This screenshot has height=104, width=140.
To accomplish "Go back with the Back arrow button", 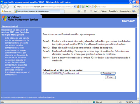I will tap(3, 7).
